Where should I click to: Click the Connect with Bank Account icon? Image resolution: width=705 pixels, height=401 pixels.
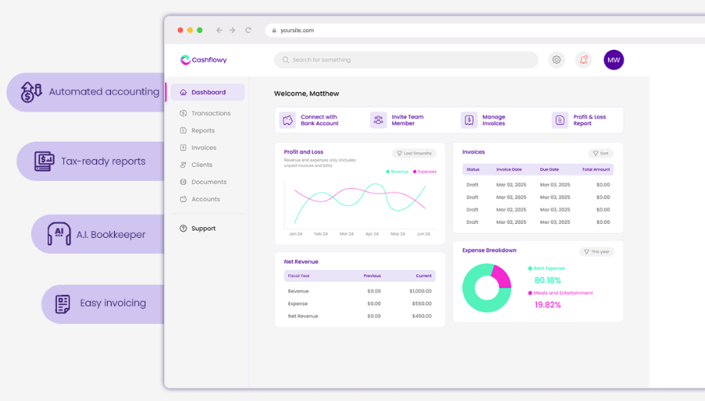pos(288,120)
